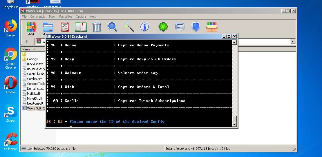Click the Test archive clipboard icon
The image size is (322, 157).
point(65,27)
